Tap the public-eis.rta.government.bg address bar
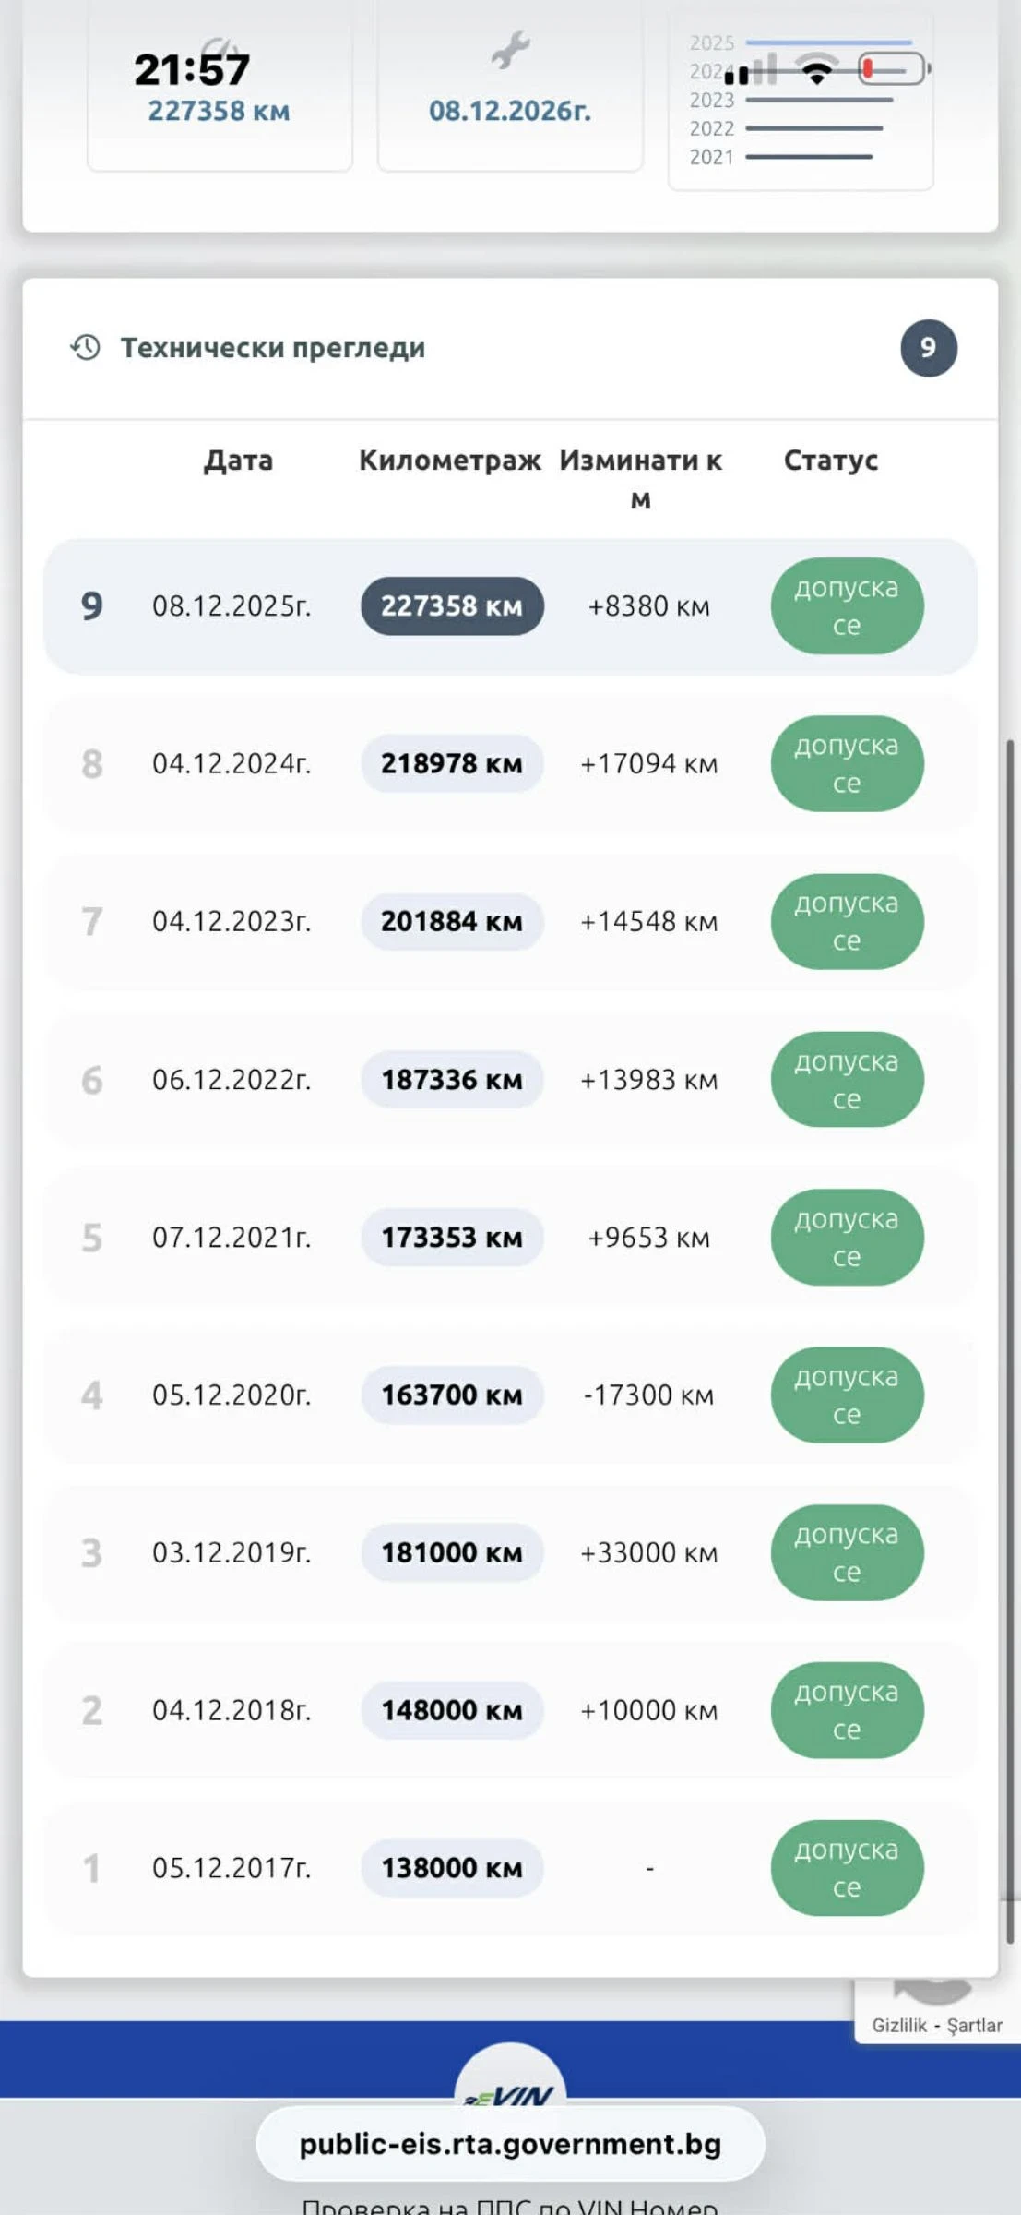The image size is (1021, 2215). pyautogui.click(x=510, y=2144)
